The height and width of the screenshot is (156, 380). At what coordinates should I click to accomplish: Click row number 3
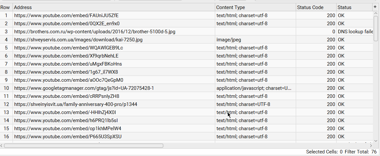point(6,31)
